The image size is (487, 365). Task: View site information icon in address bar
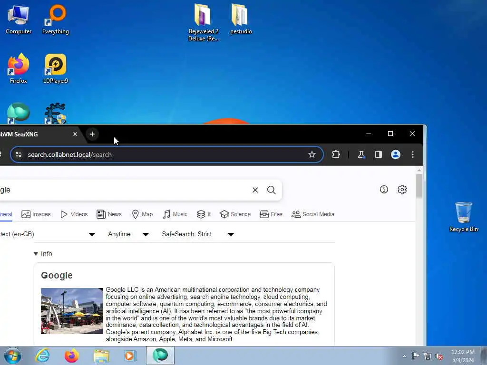[19, 154]
